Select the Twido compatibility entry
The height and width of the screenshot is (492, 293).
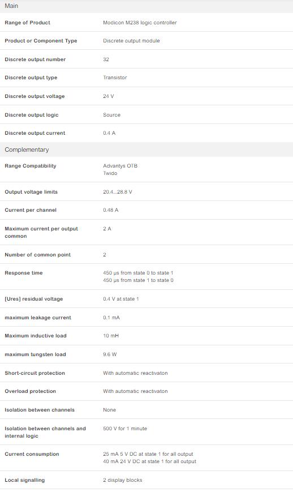(x=110, y=173)
